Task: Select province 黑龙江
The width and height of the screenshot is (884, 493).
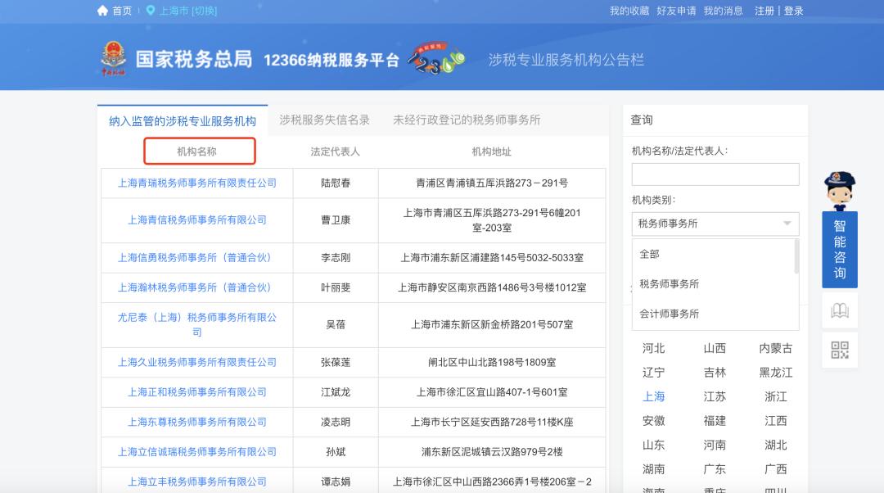Action: pyautogui.click(x=776, y=373)
